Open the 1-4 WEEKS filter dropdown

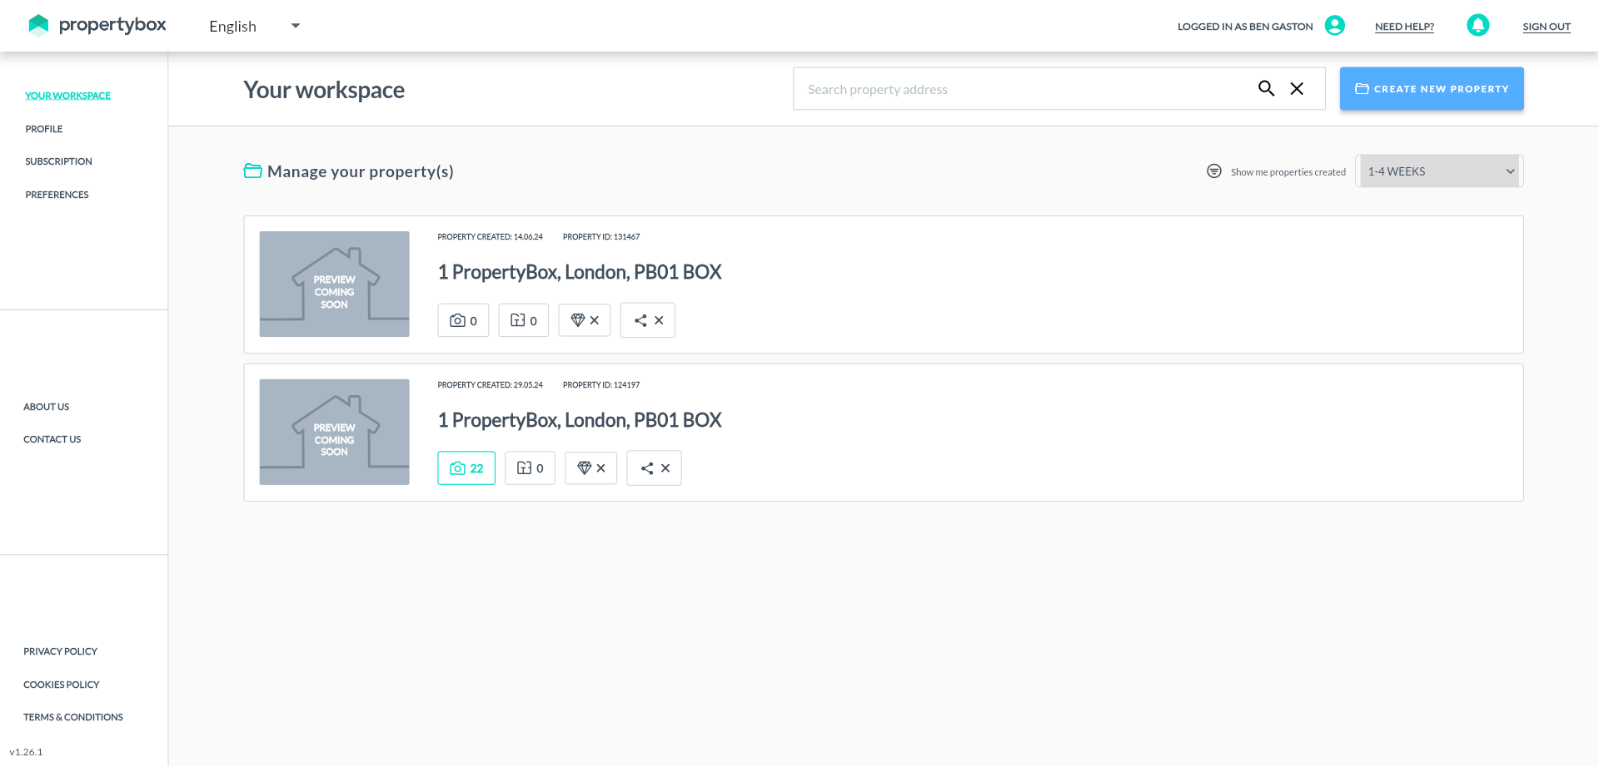click(x=1440, y=171)
